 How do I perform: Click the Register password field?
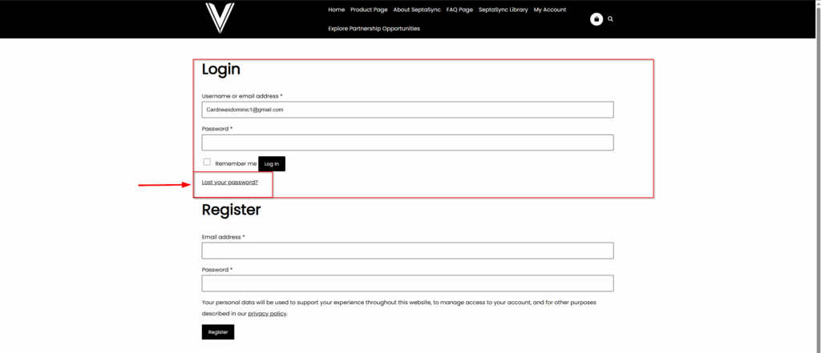[x=407, y=283]
